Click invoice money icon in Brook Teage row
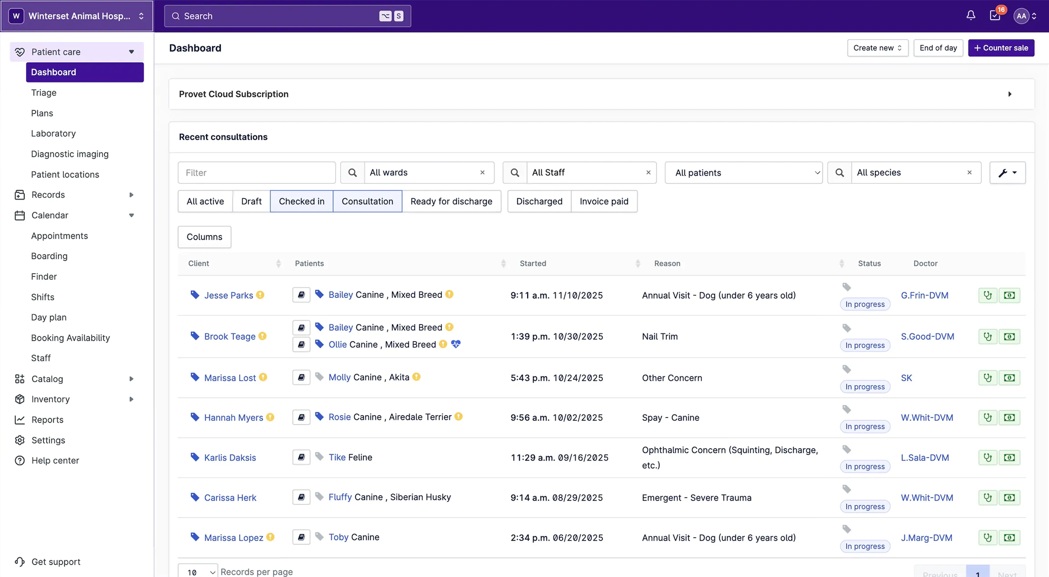This screenshot has width=1049, height=577. pyautogui.click(x=1009, y=337)
